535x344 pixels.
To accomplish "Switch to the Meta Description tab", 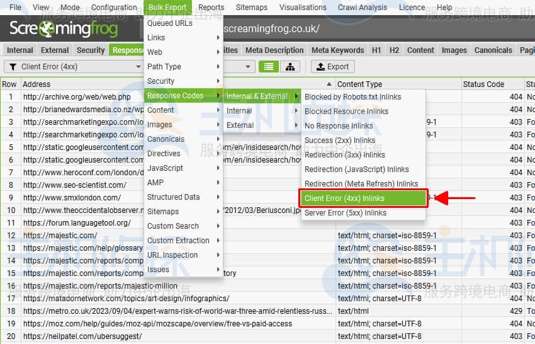I will point(274,50).
